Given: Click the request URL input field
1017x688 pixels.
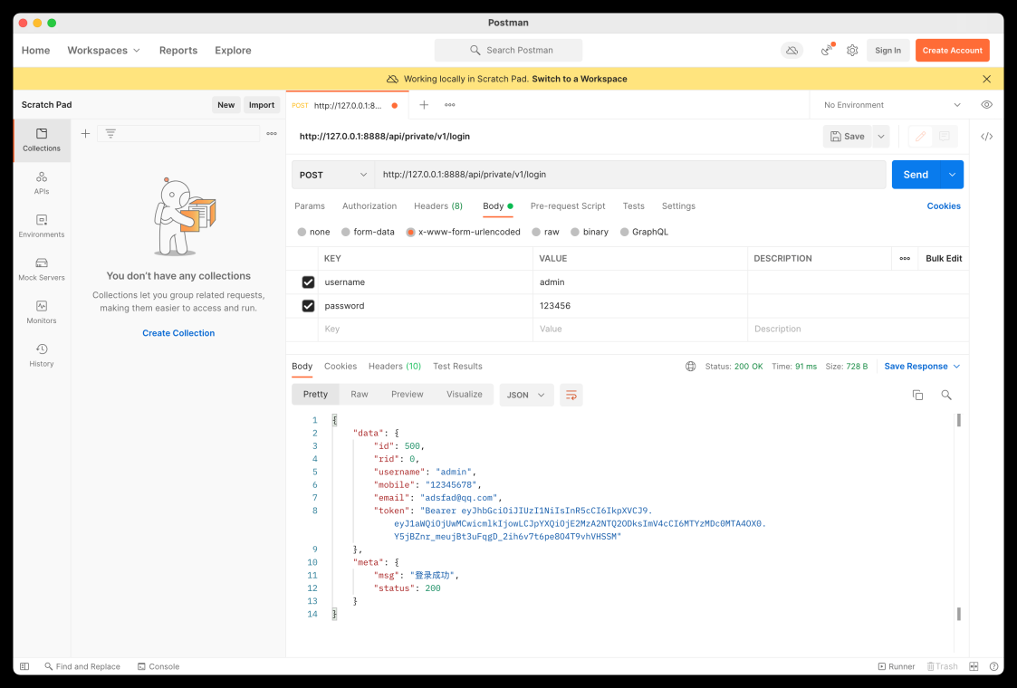Looking at the screenshot, I should (629, 175).
